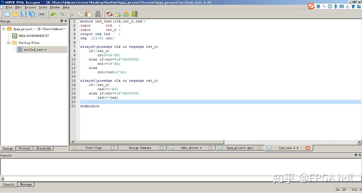Open the Programmer download icon
The width and height of the screenshot is (362, 193).
[x=134, y=14]
